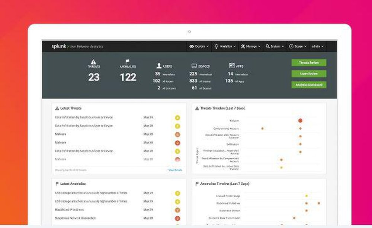Open the Threats Review button
This screenshot has height=228, width=372.
(309, 63)
